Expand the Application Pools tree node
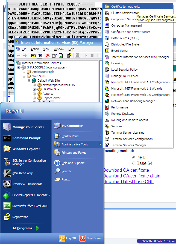 [x=24, y=72]
